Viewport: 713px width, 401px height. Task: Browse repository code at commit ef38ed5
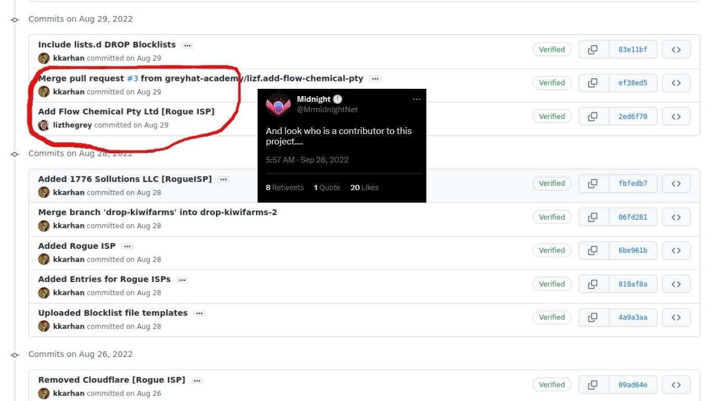[676, 83]
